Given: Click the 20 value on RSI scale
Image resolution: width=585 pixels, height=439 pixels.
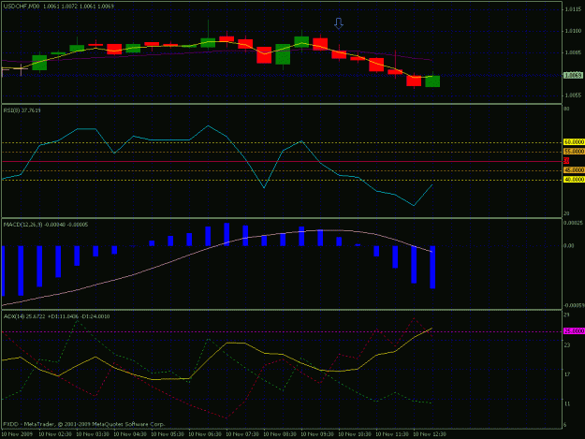Looking at the screenshot, I should pos(566,213).
